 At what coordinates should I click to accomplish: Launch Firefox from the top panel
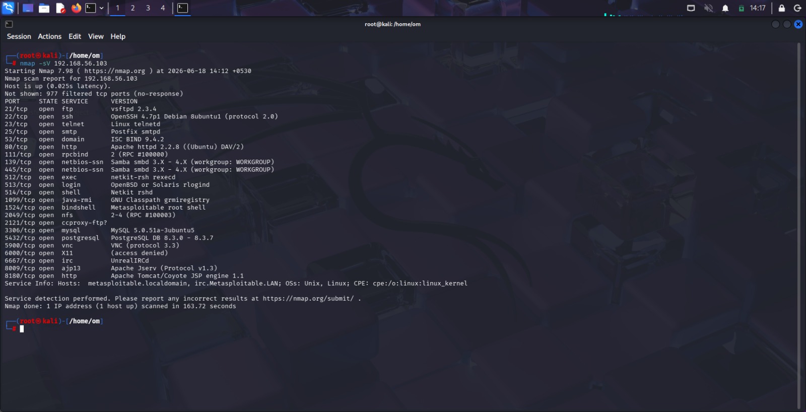pyautogui.click(x=76, y=8)
